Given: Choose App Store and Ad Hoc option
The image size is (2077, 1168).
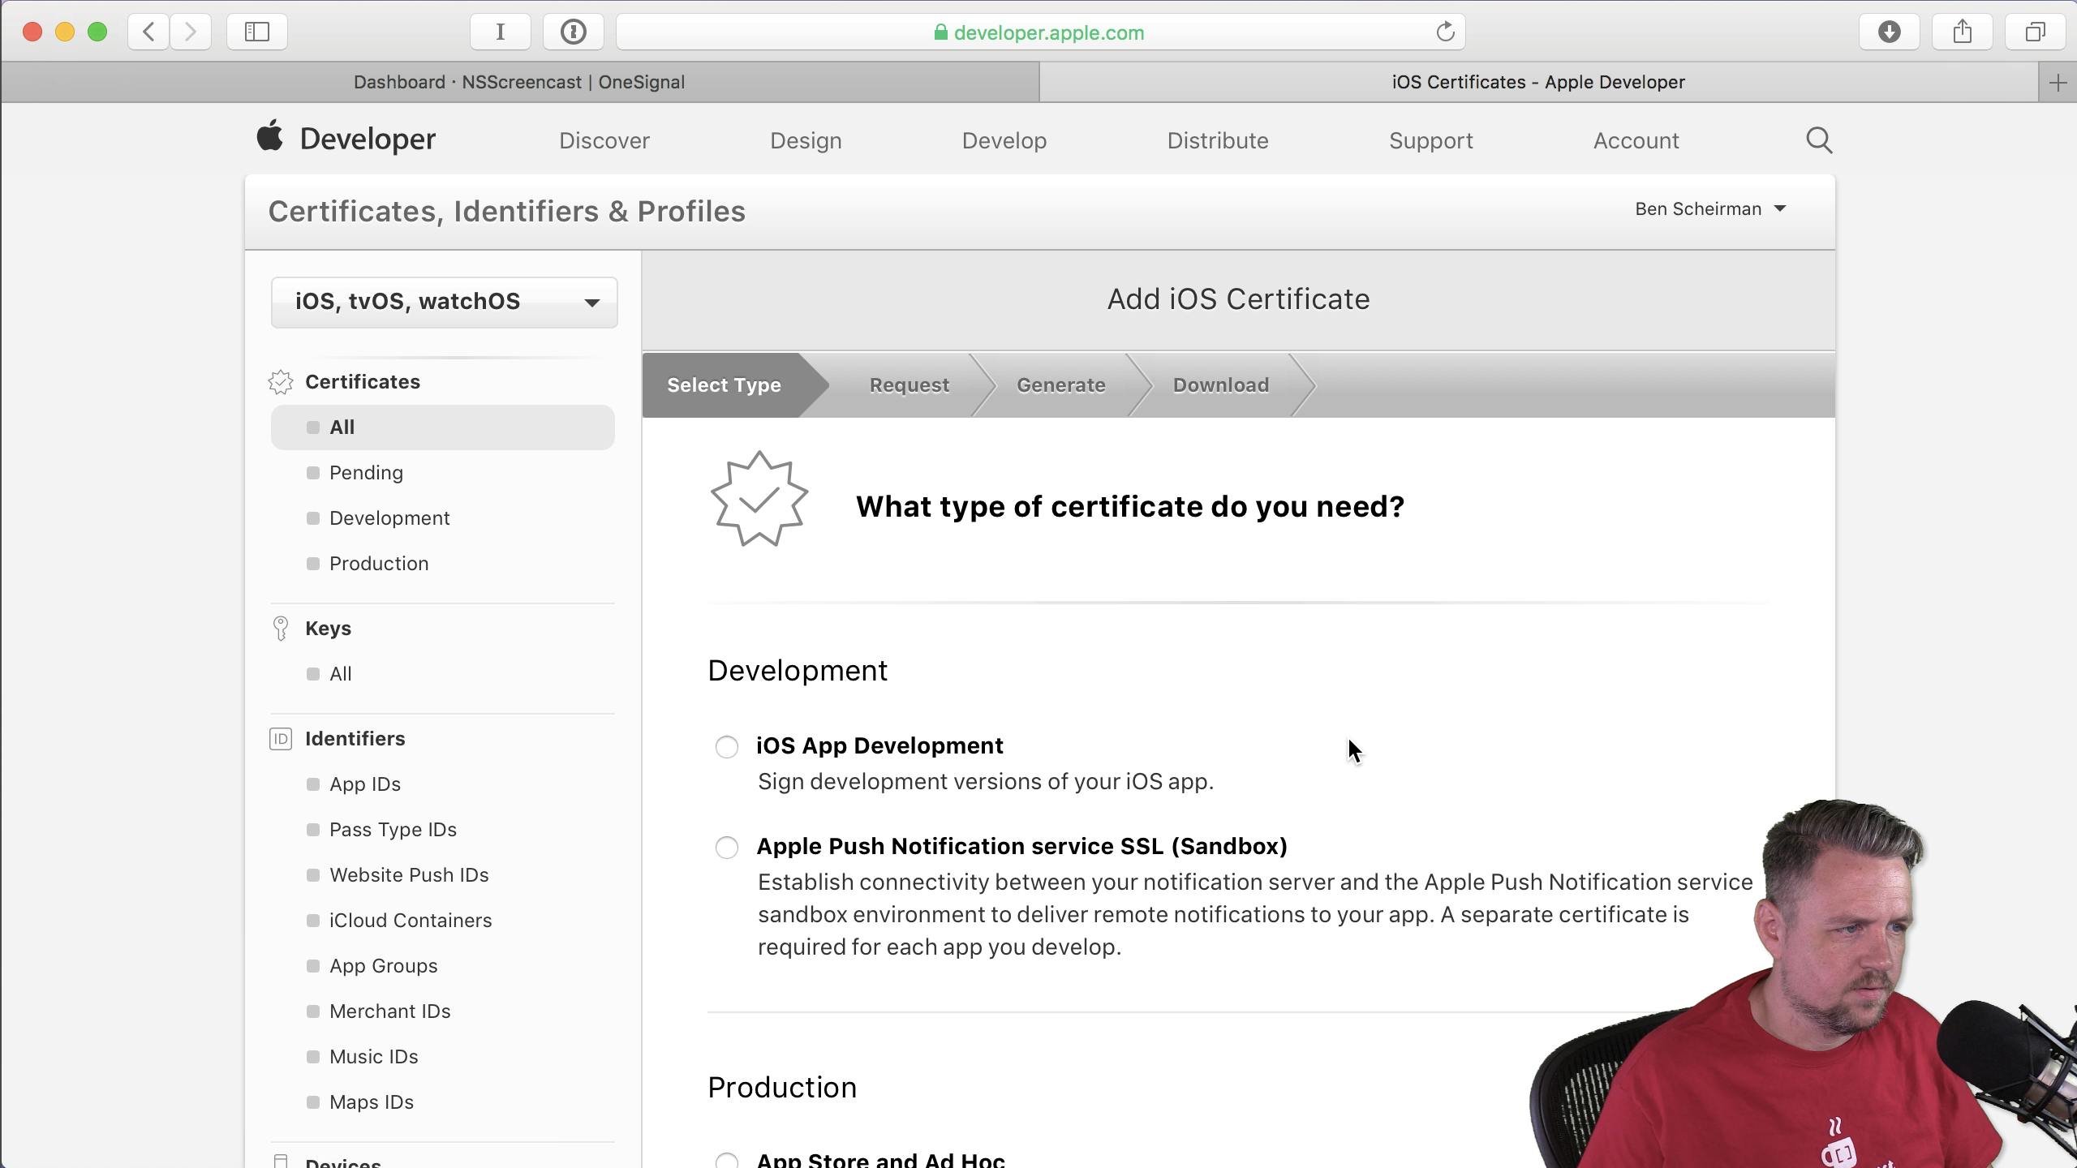Looking at the screenshot, I should pos(725,1160).
